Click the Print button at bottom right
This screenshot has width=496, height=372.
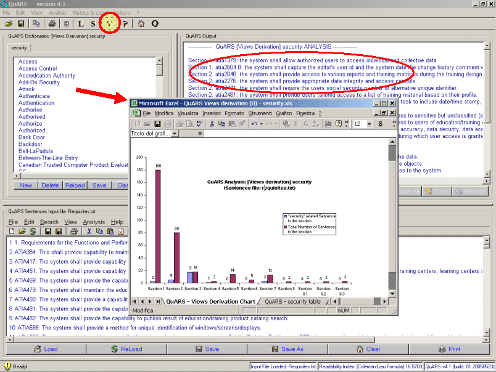pos(449,349)
